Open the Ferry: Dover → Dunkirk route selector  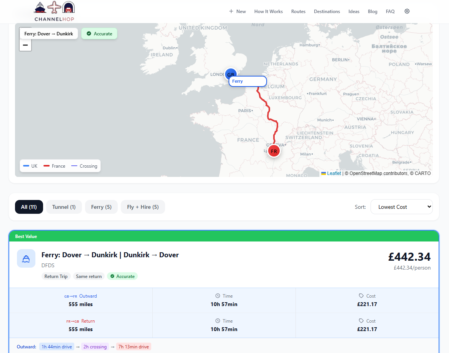coord(48,33)
